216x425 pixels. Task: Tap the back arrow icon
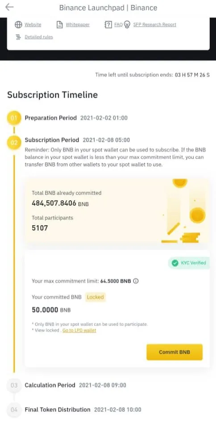coord(9,7)
